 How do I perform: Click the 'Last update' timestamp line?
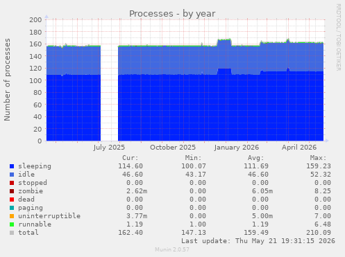pyautogui.click(x=258, y=241)
